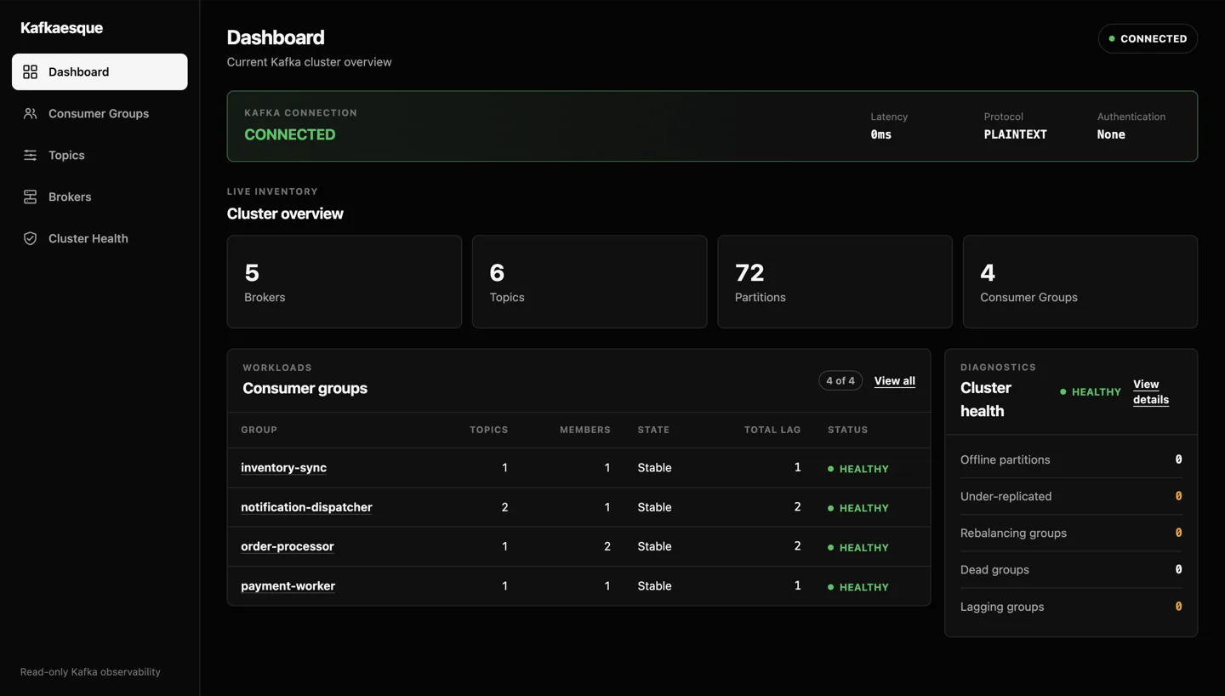Click the STATE column header

[653, 430]
